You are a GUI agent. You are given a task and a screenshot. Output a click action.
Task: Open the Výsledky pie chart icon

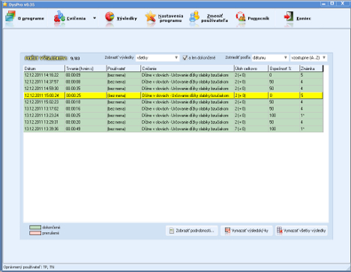click(x=109, y=17)
